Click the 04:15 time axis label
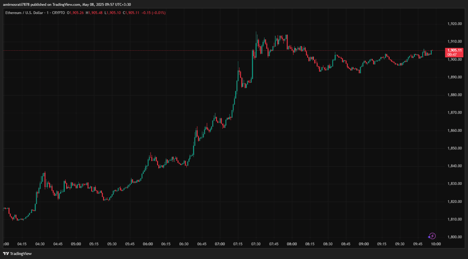This screenshot has width=468, height=259. click(x=22, y=244)
